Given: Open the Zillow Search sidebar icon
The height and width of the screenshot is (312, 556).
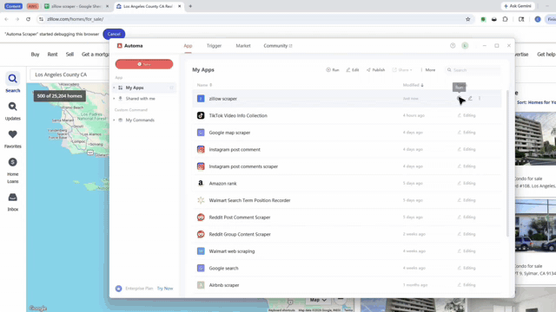Looking at the screenshot, I should click(x=12, y=79).
